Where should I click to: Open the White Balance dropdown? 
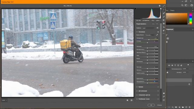click(x=150, y=35)
